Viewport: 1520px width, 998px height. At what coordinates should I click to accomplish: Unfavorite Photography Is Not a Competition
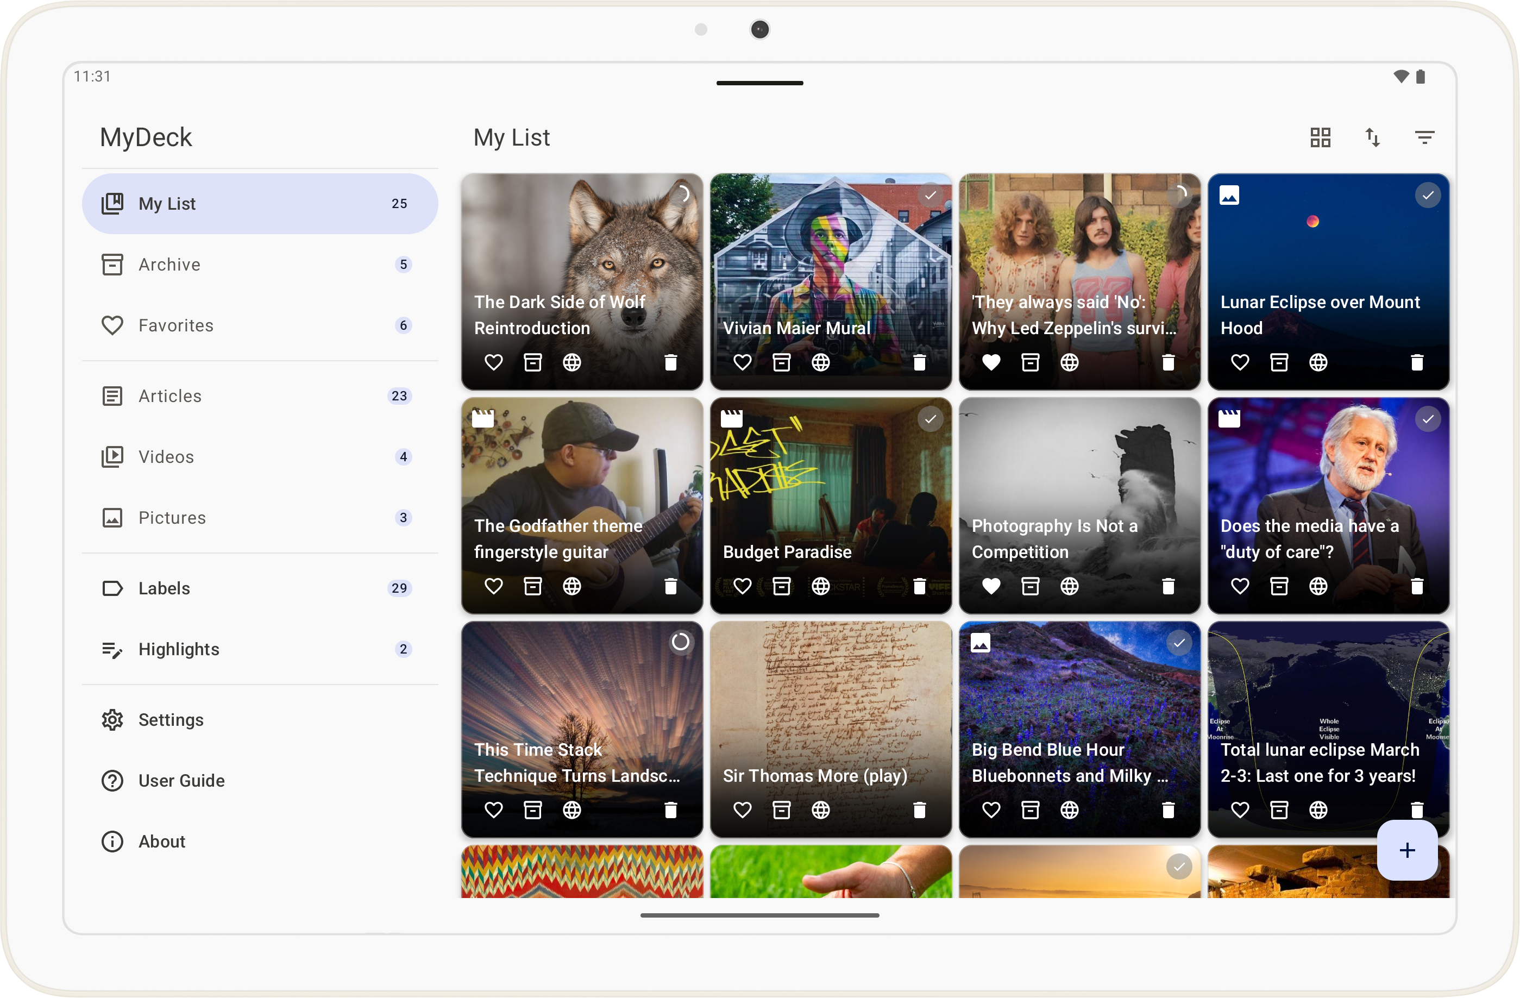coord(991,586)
